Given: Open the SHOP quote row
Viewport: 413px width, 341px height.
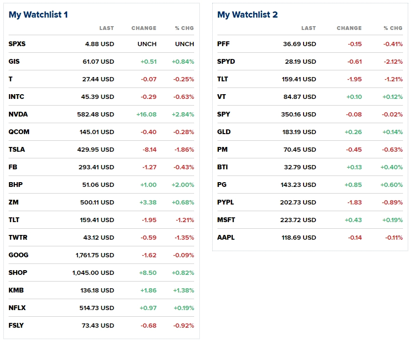Looking at the screenshot, I should click(18, 273).
